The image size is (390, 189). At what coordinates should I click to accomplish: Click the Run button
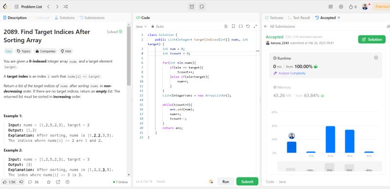tap(226, 182)
